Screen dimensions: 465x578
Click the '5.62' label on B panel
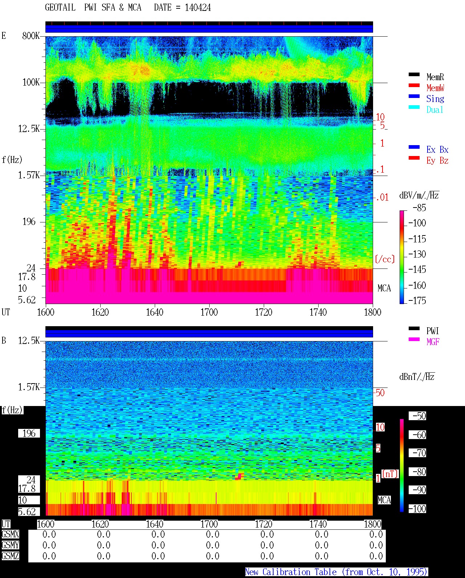pos(27,512)
